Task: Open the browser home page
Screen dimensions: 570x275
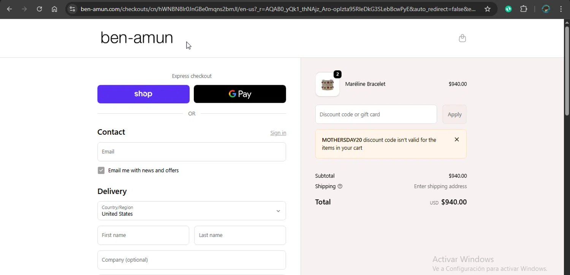Action: (x=54, y=9)
